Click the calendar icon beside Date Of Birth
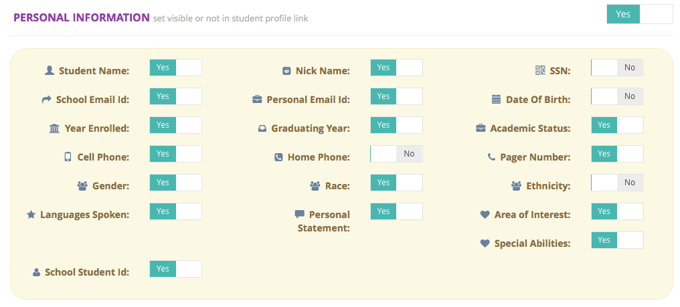 496,100
